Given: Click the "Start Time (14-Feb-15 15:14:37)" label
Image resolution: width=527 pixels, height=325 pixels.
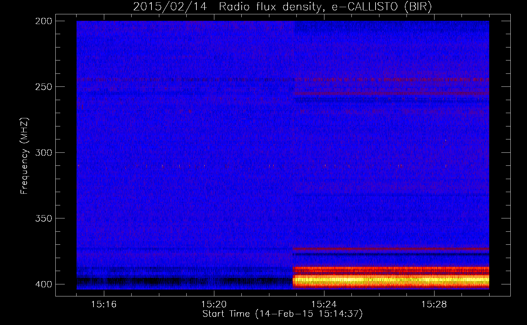Looking at the screenshot, I should click(x=282, y=314).
